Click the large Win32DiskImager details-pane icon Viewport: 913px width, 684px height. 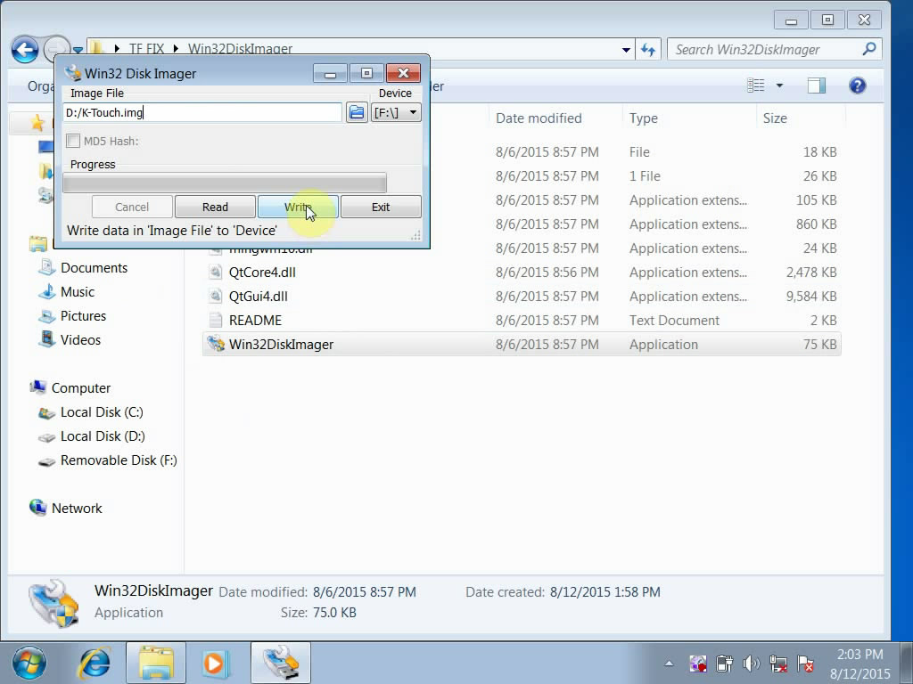53,604
